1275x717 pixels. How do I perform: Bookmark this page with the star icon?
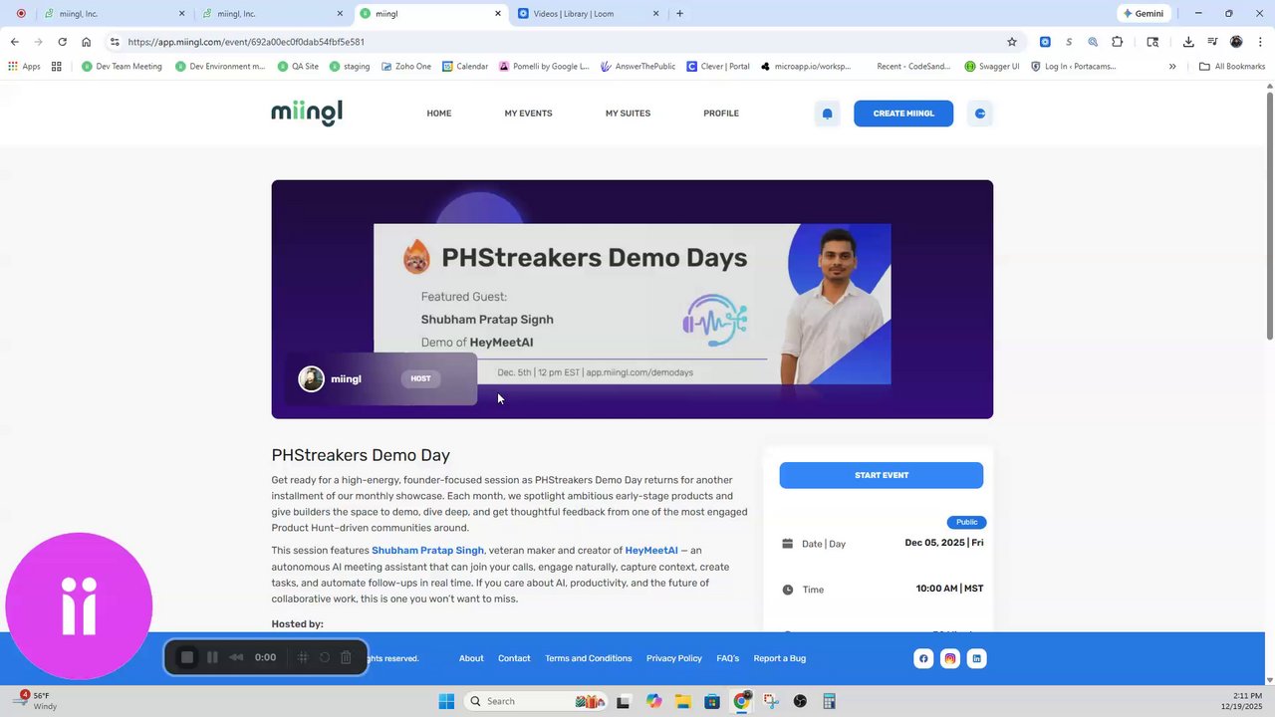tap(1012, 42)
